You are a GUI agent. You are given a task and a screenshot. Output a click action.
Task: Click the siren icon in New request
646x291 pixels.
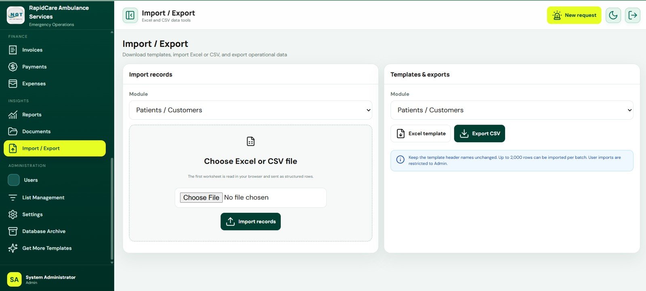pyautogui.click(x=557, y=15)
